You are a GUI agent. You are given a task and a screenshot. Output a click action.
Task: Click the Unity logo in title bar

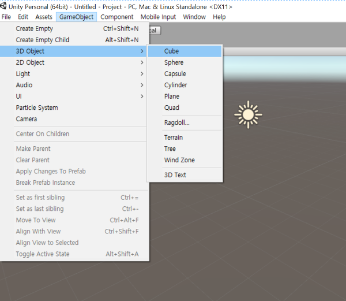pos(3,6)
